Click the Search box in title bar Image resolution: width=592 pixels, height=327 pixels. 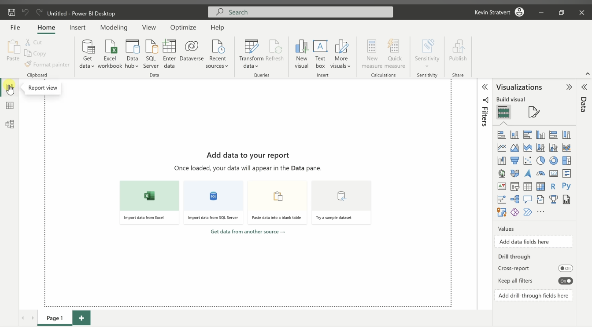coord(300,12)
